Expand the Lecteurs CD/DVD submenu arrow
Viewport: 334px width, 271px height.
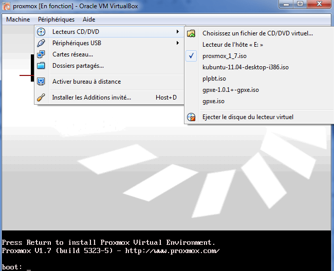click(178, 32)
